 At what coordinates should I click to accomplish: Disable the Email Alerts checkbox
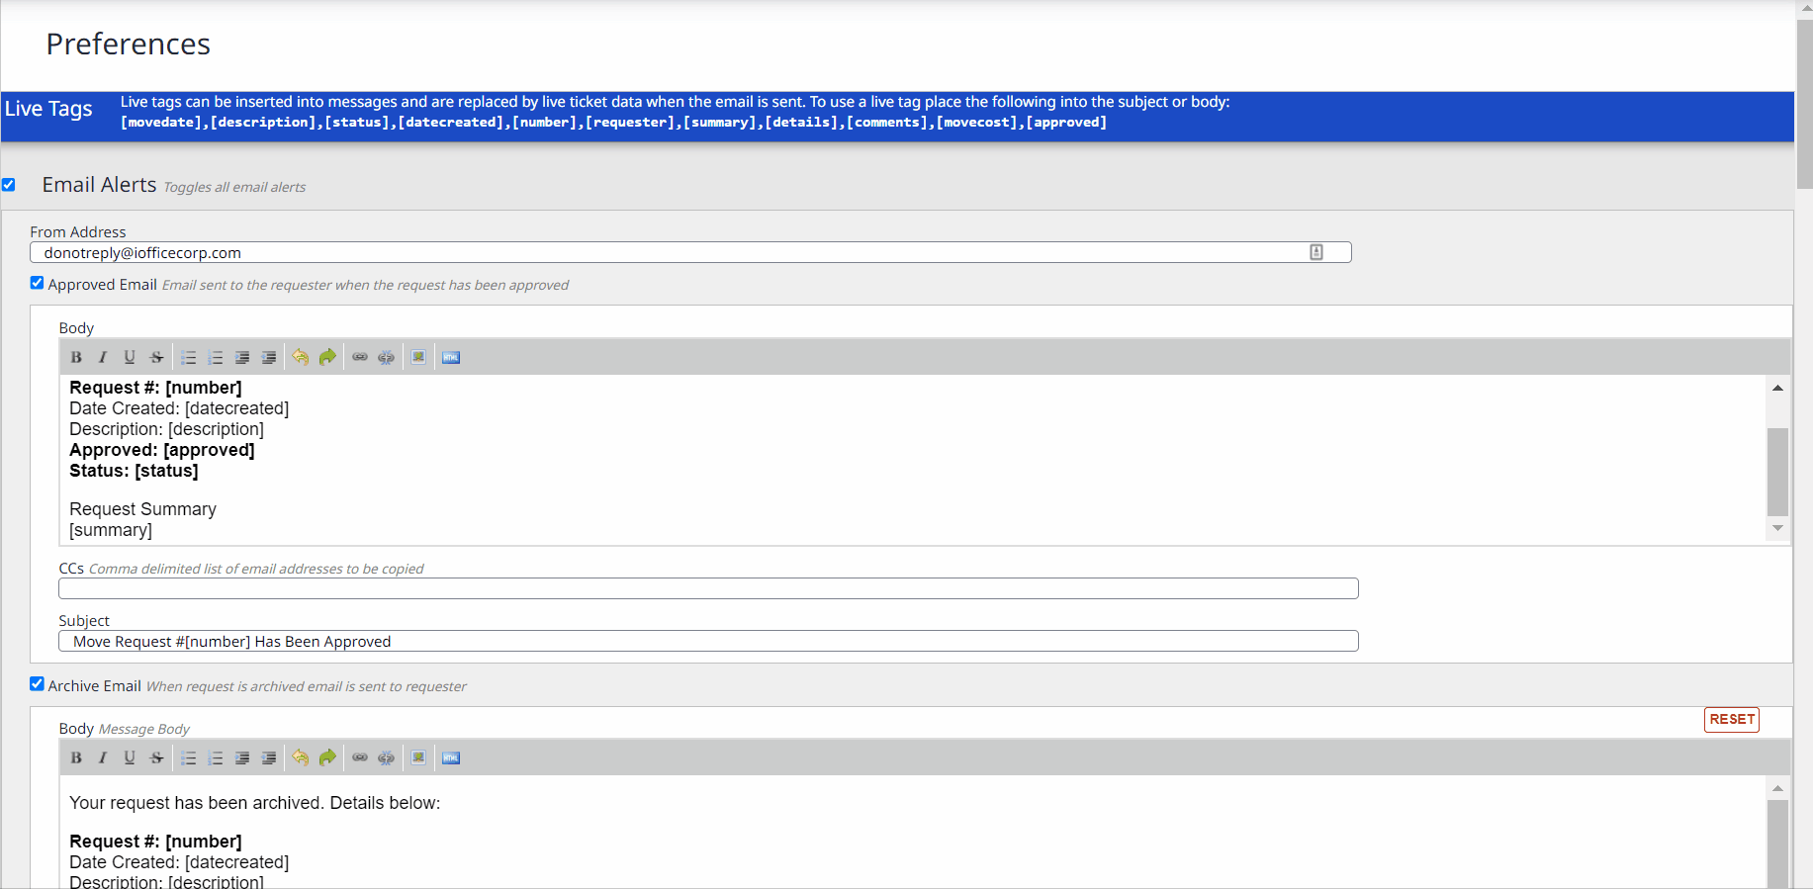pos(9,185)
